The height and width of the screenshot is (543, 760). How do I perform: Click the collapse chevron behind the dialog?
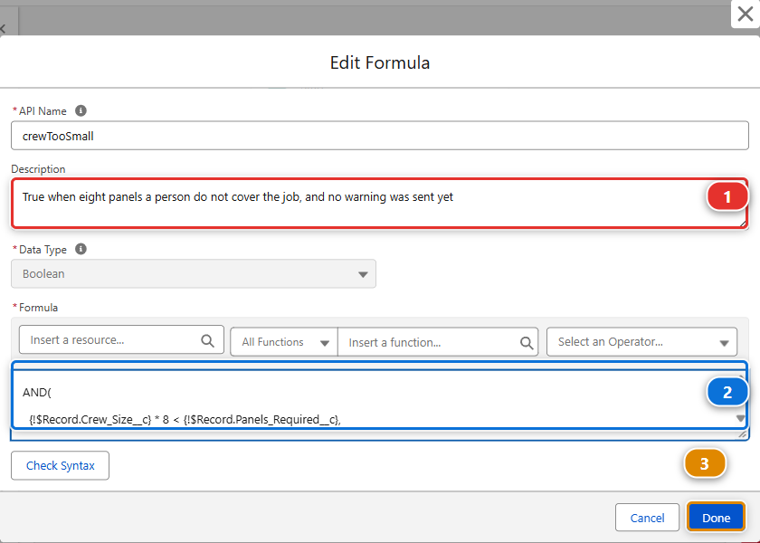[3, 29]
